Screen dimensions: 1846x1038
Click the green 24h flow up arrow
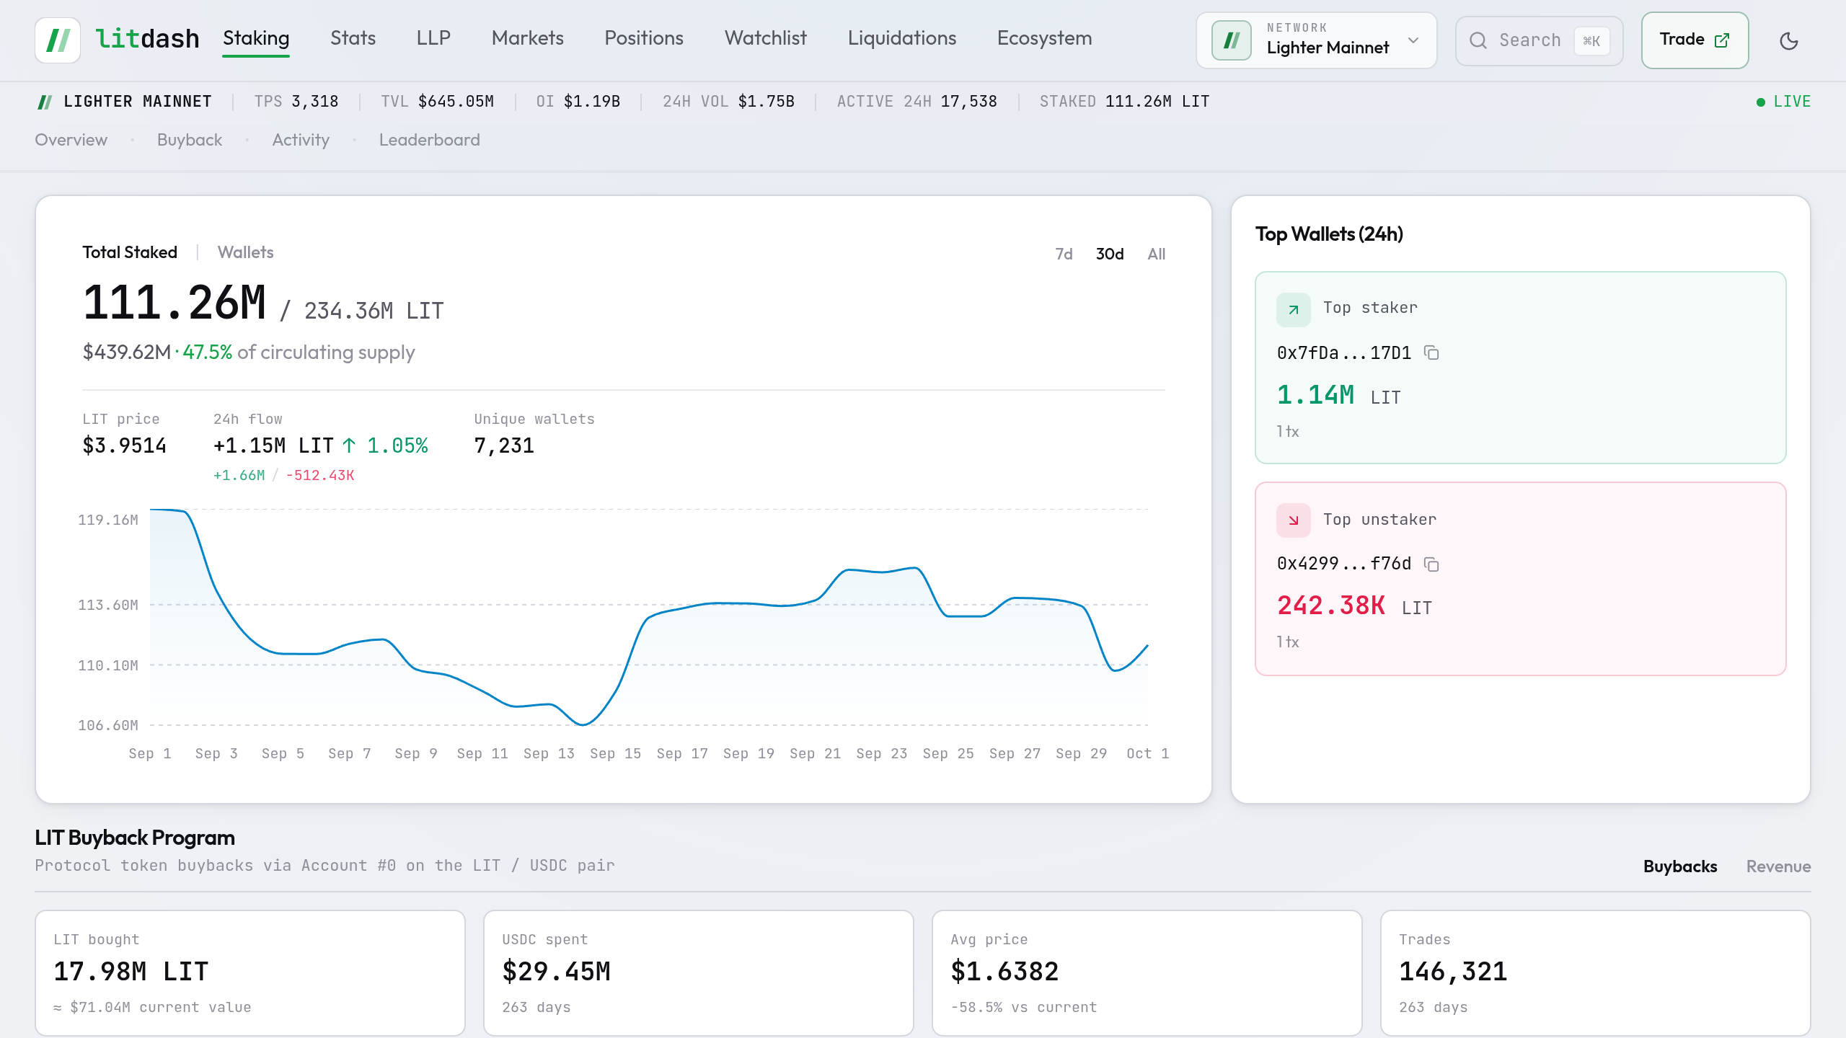tap(349, 445)
